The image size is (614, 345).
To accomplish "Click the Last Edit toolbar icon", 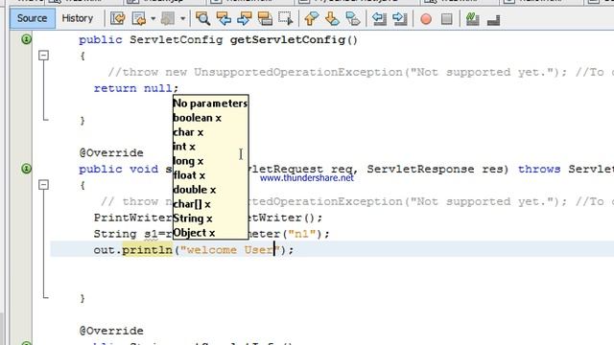I will click(x=117, y=18).
